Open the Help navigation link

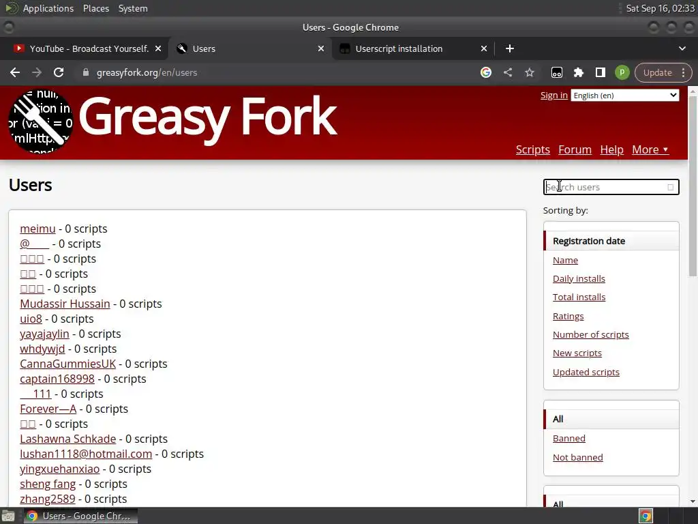point(611,149)
